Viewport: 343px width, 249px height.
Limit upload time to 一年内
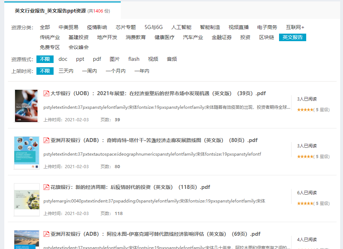[x=142, y=71]
